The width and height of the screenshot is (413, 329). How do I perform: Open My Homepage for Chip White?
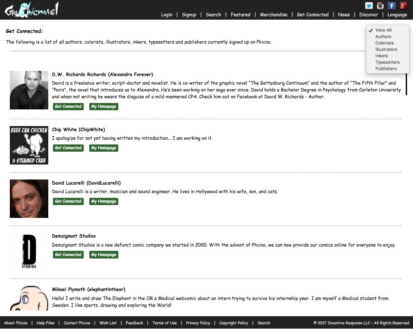[104, 148]
